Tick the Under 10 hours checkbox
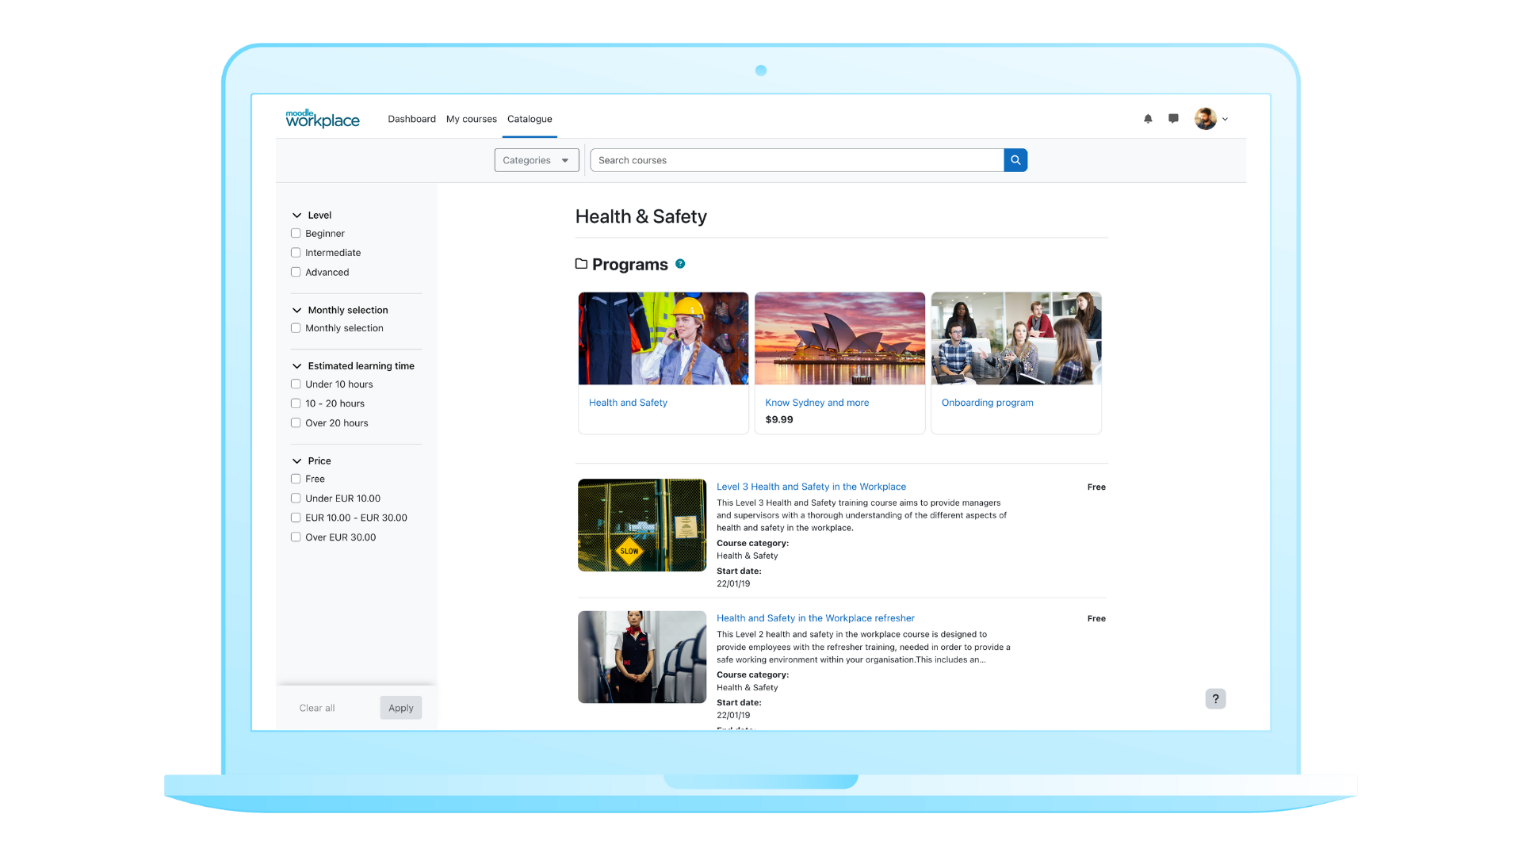1522x856 pixels. [x=296, y=384]
